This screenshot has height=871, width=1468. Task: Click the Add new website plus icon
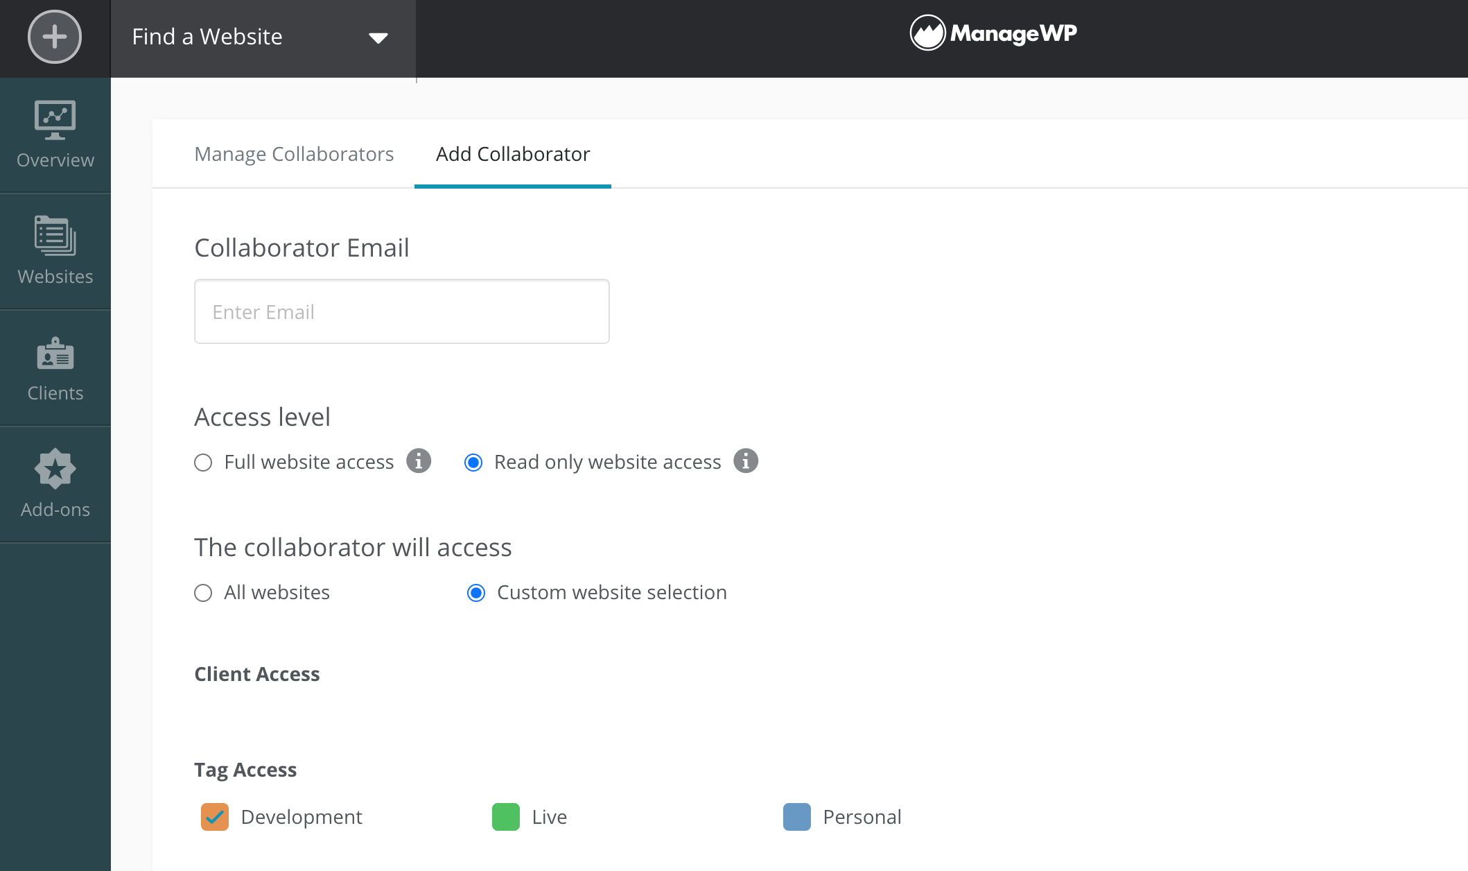[55, 36]
